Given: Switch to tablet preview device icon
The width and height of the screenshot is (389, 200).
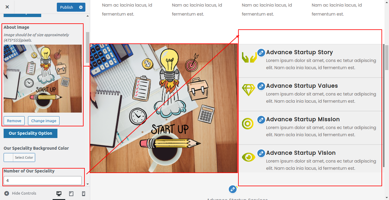Looking at the screenshot, I should pos(71,194).
